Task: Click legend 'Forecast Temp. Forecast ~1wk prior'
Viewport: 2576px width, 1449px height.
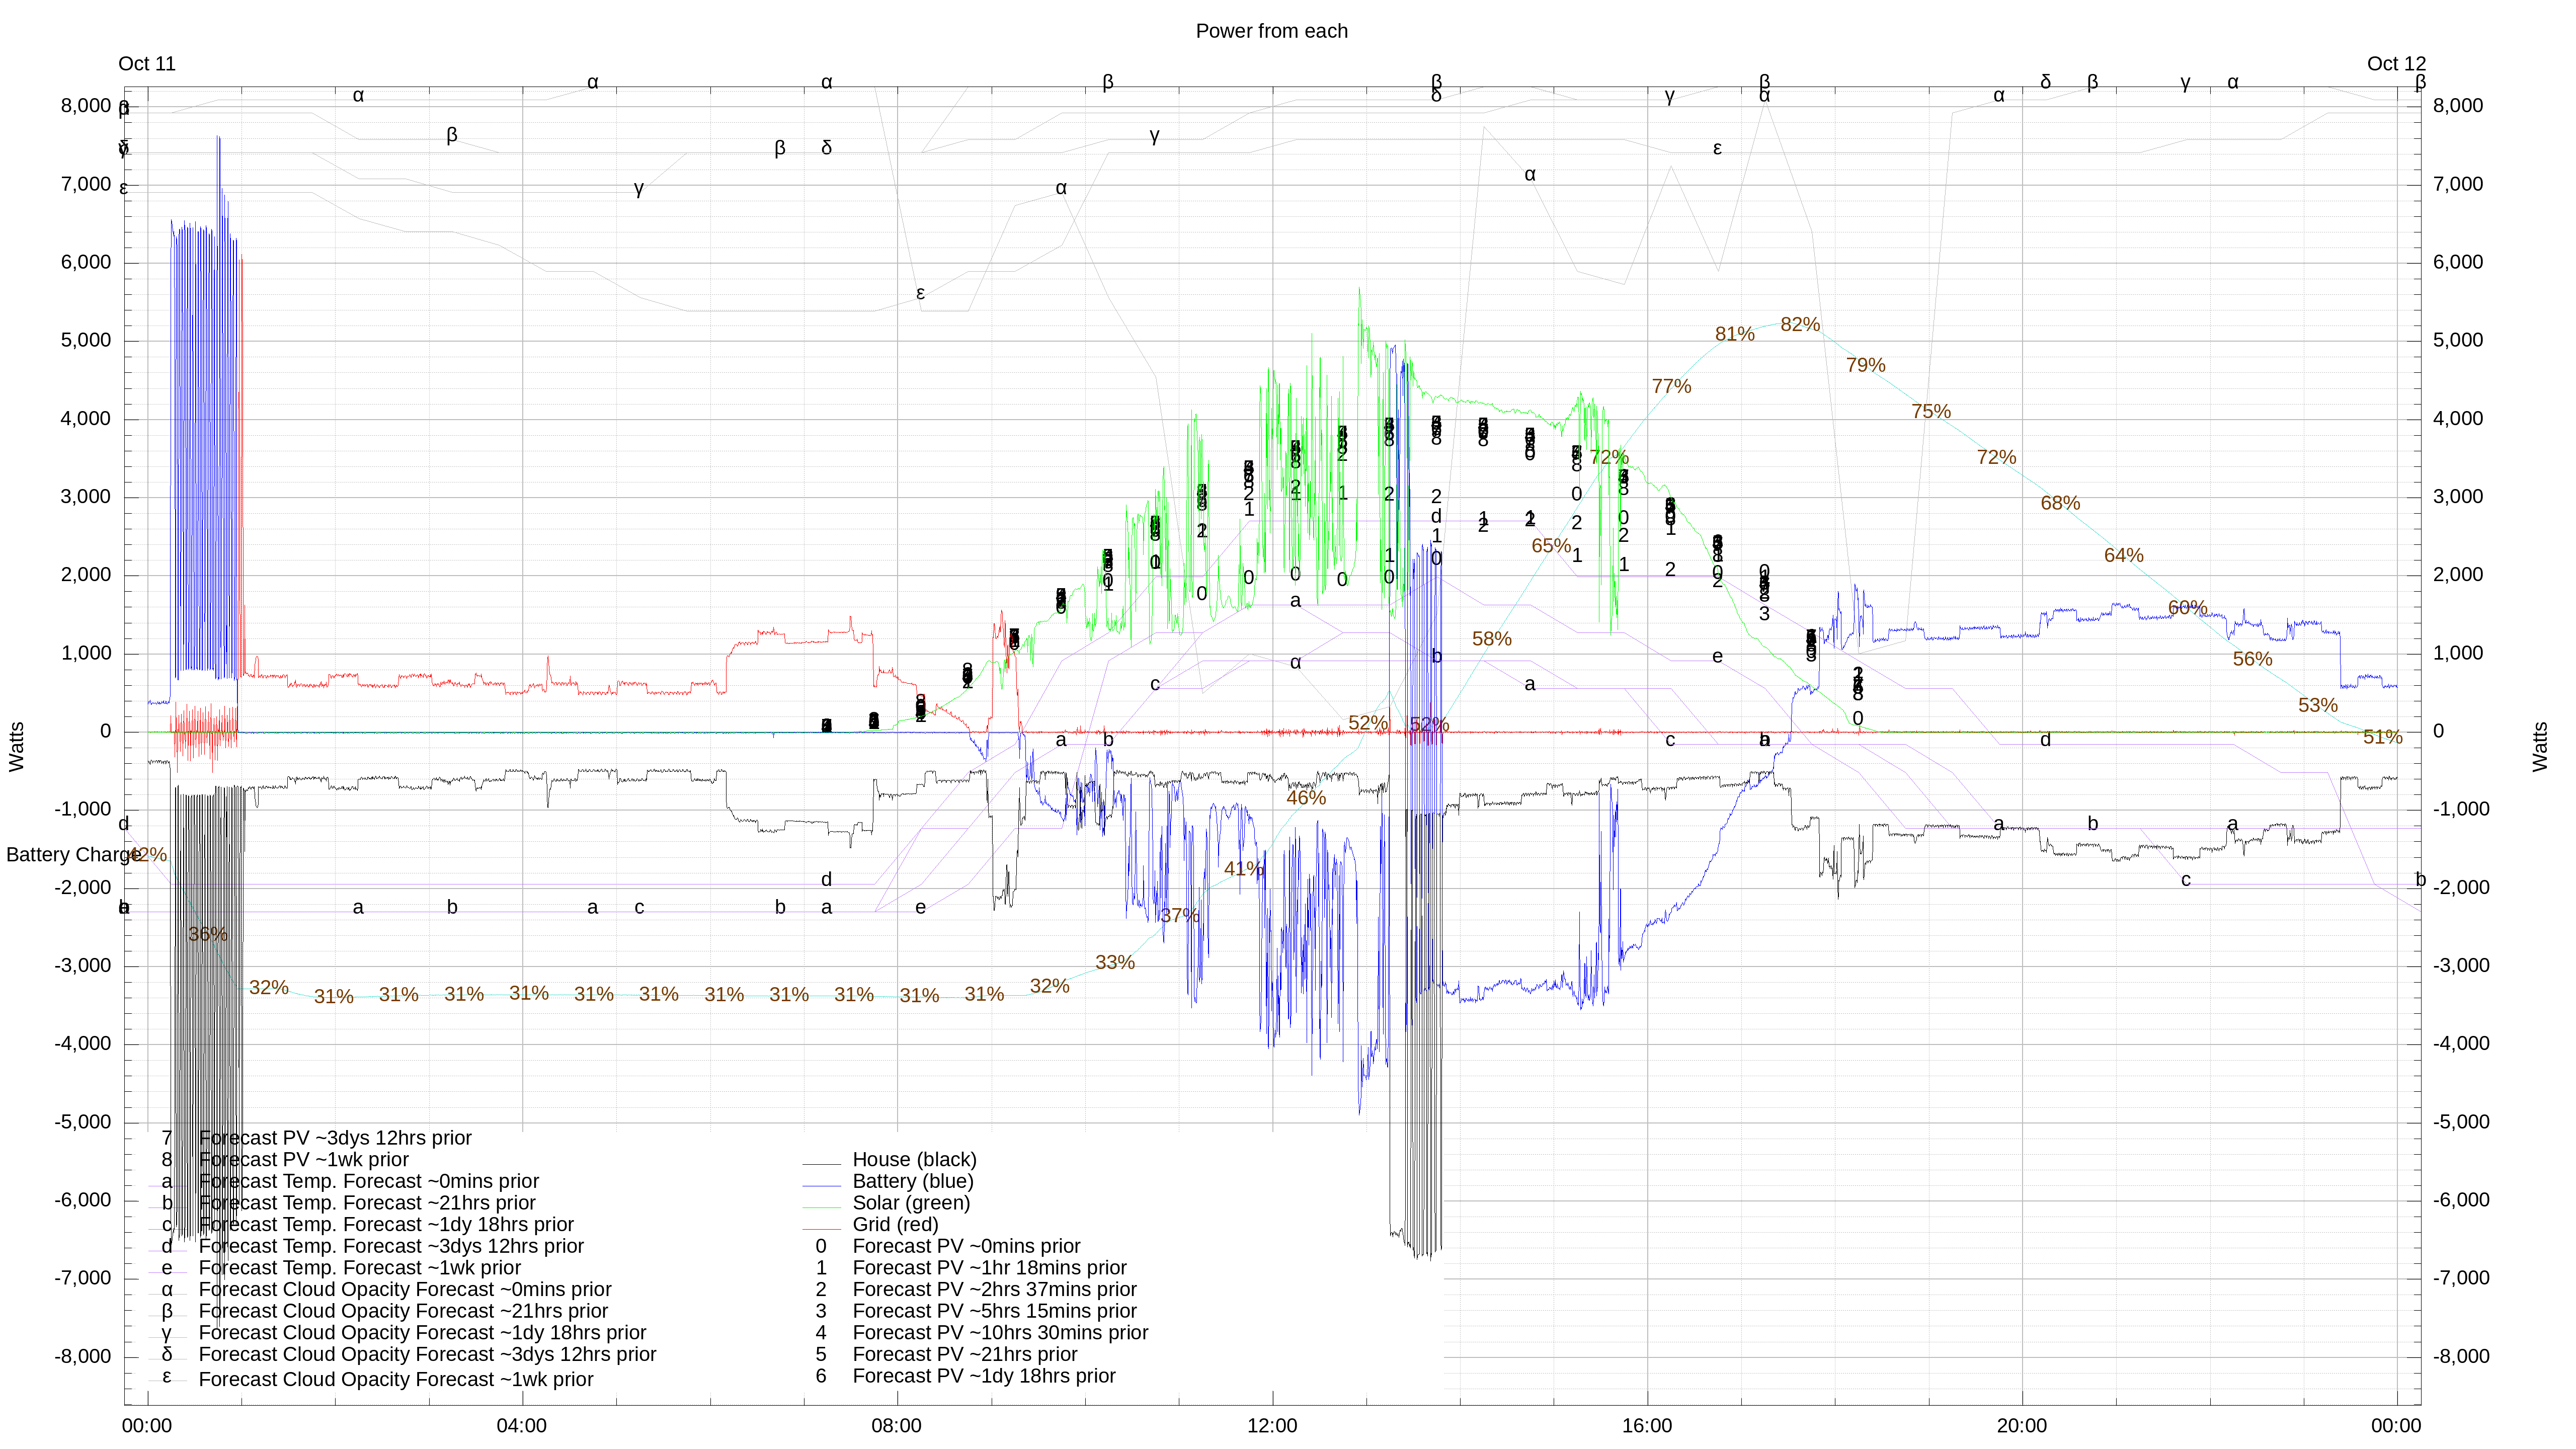Action: [360, 1268]
